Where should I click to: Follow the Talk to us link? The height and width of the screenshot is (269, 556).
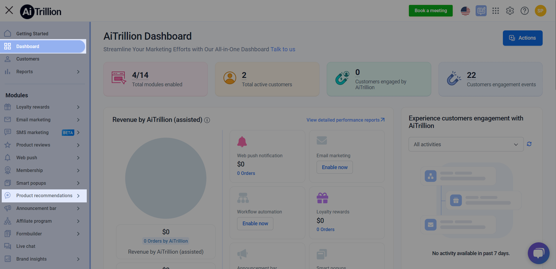283,49
